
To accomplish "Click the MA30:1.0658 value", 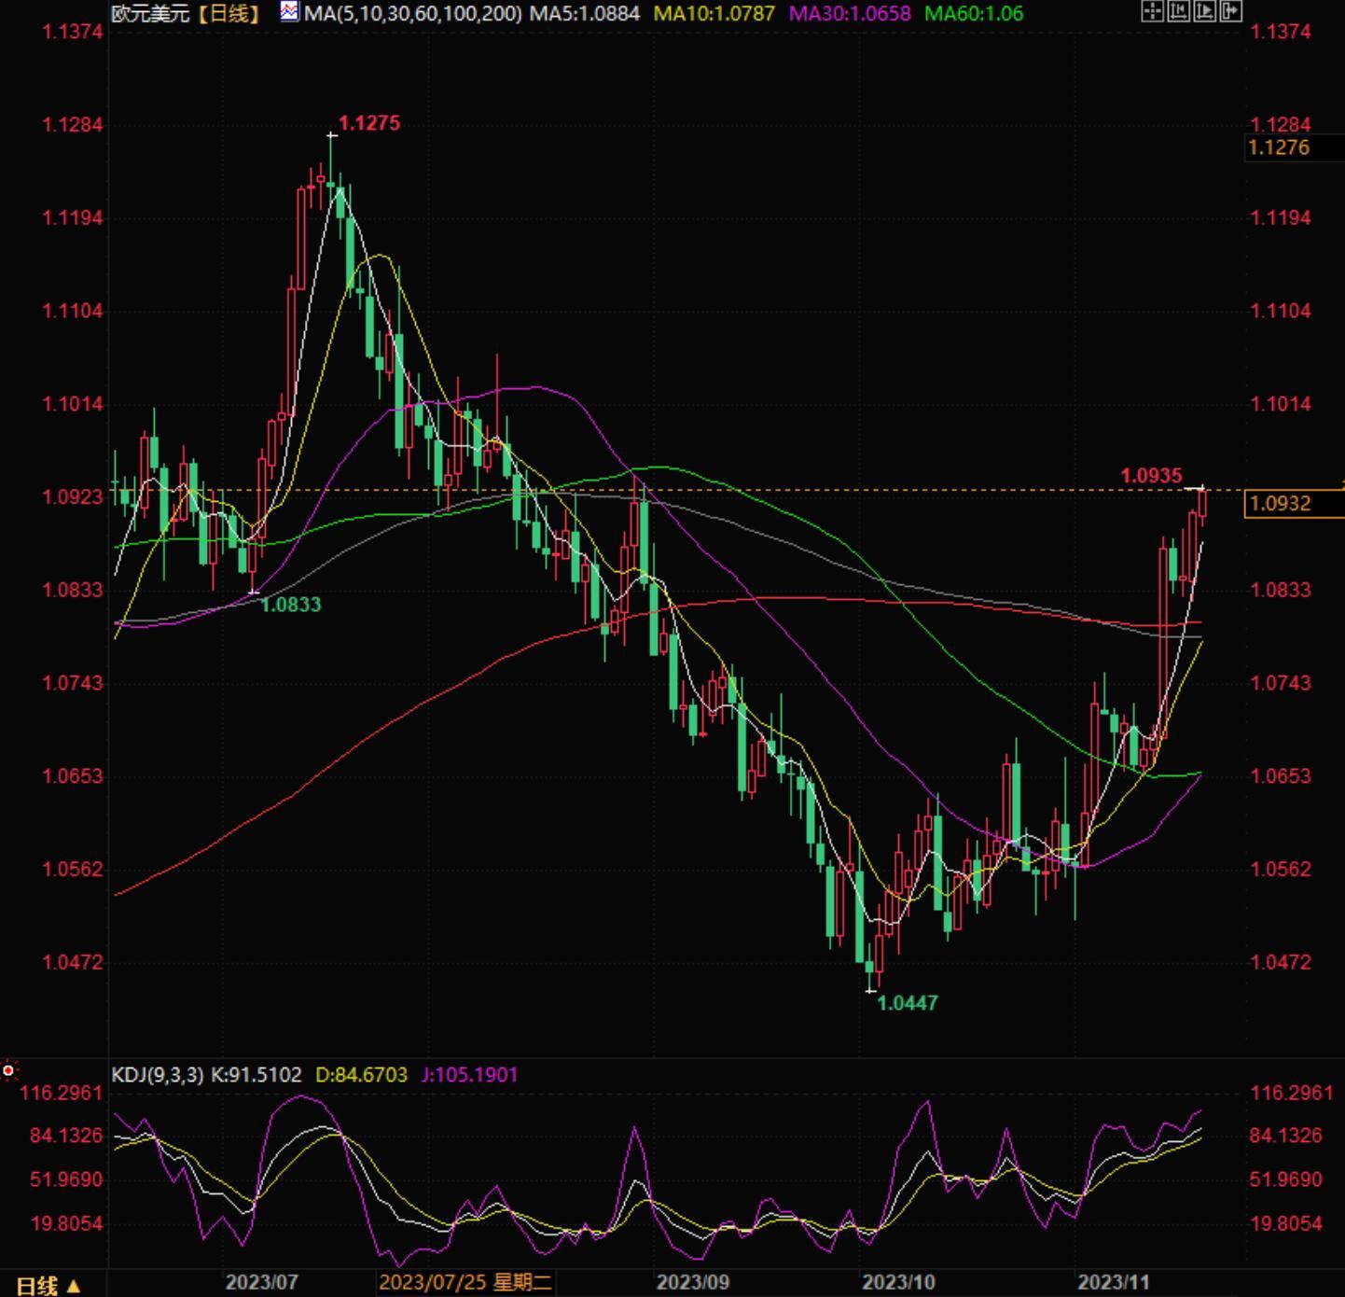I will pos(850,13).
